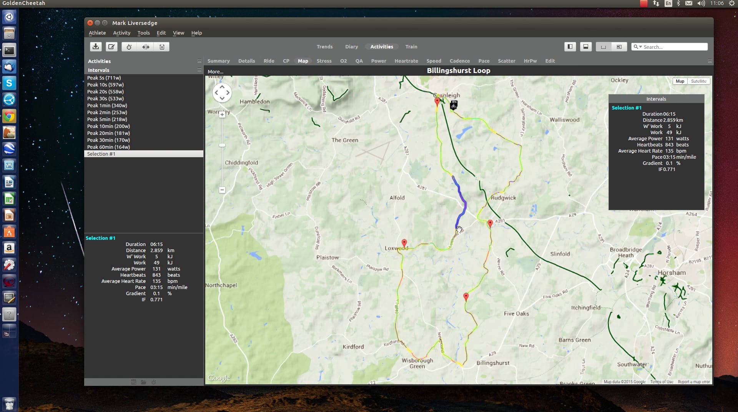Screen dimensions: 738x412
Task: Open the Intervals panel menu icon
Action: pyautogui.click(x=199, y=70)
